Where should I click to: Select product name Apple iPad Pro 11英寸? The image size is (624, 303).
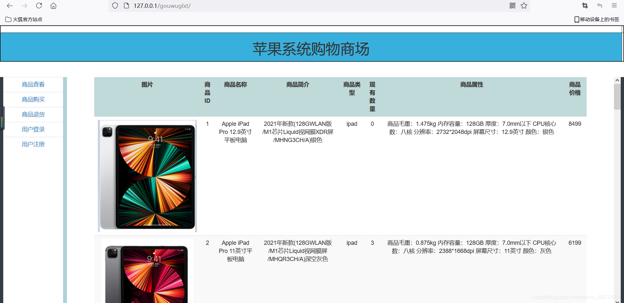coord(236,251)
